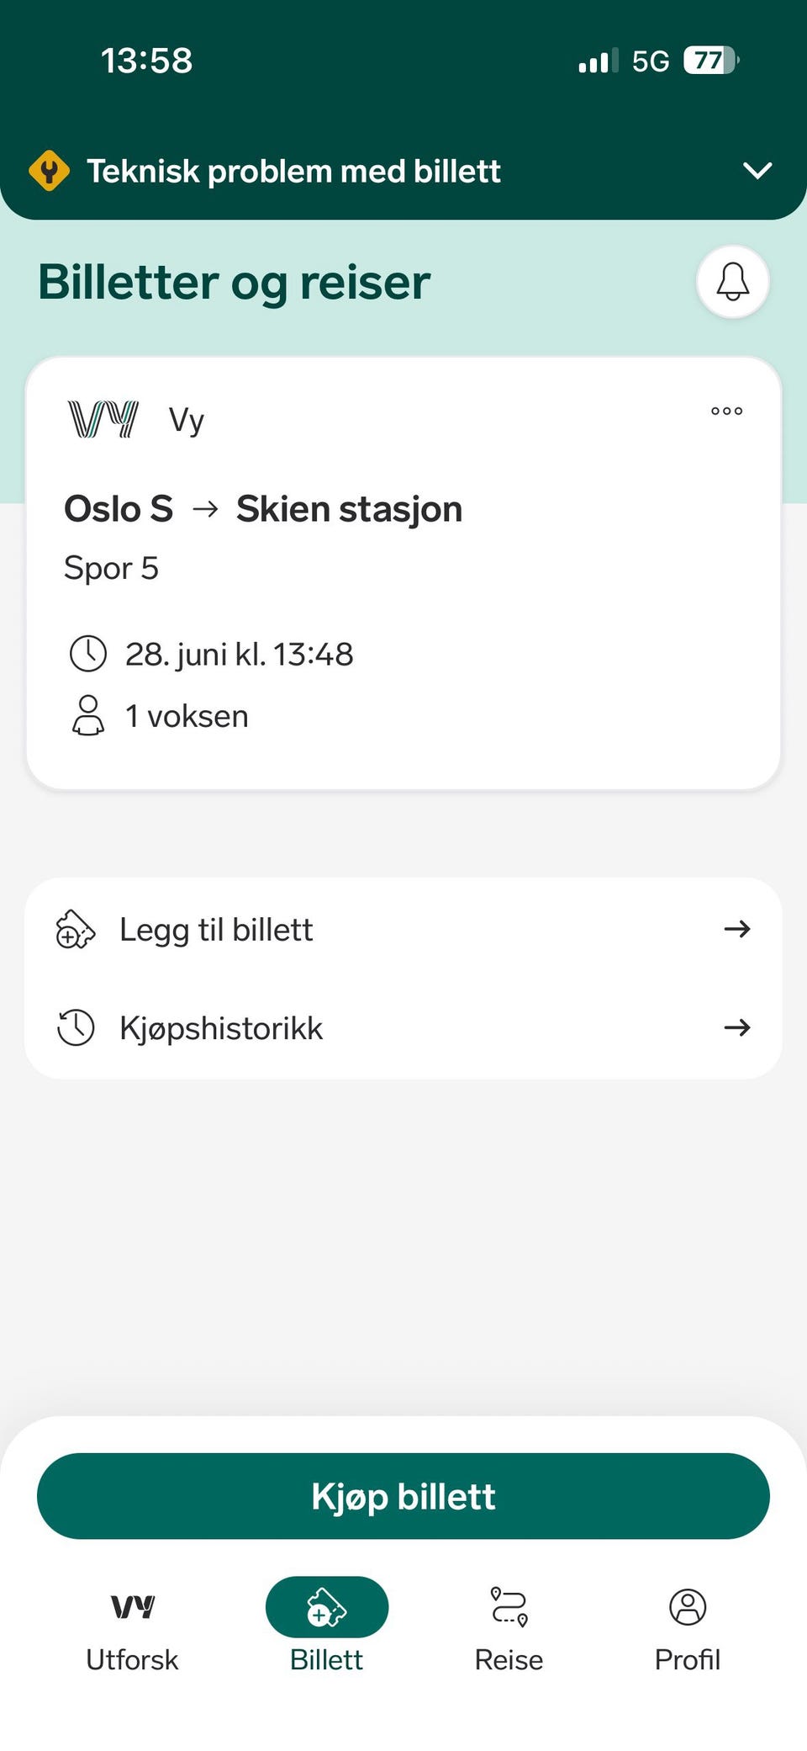This screenshot has height=1751, width=807.
Task: Tap the yellow technical problem warning icon
Action: 49,171
